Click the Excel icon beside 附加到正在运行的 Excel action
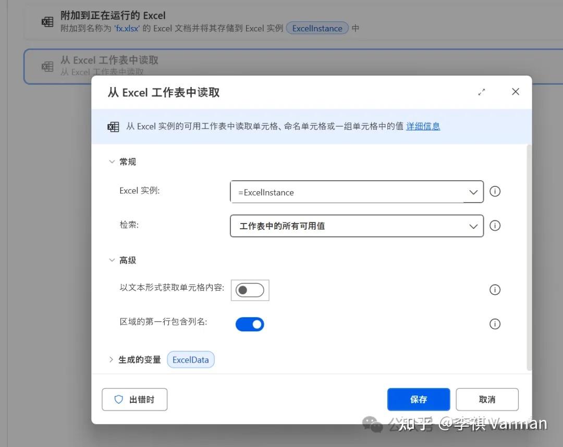 [x=47, y=21]
